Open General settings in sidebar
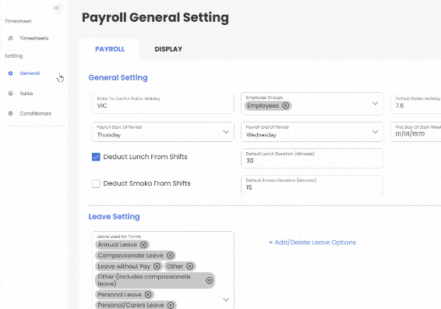Screen dimensions: 441x309 pos(30,73)
